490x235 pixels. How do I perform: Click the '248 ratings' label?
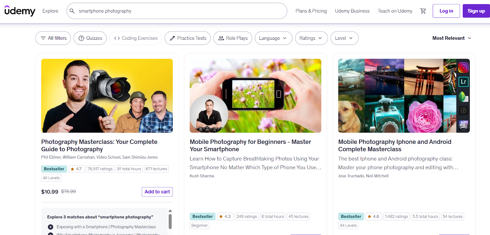tap(247, 217)
